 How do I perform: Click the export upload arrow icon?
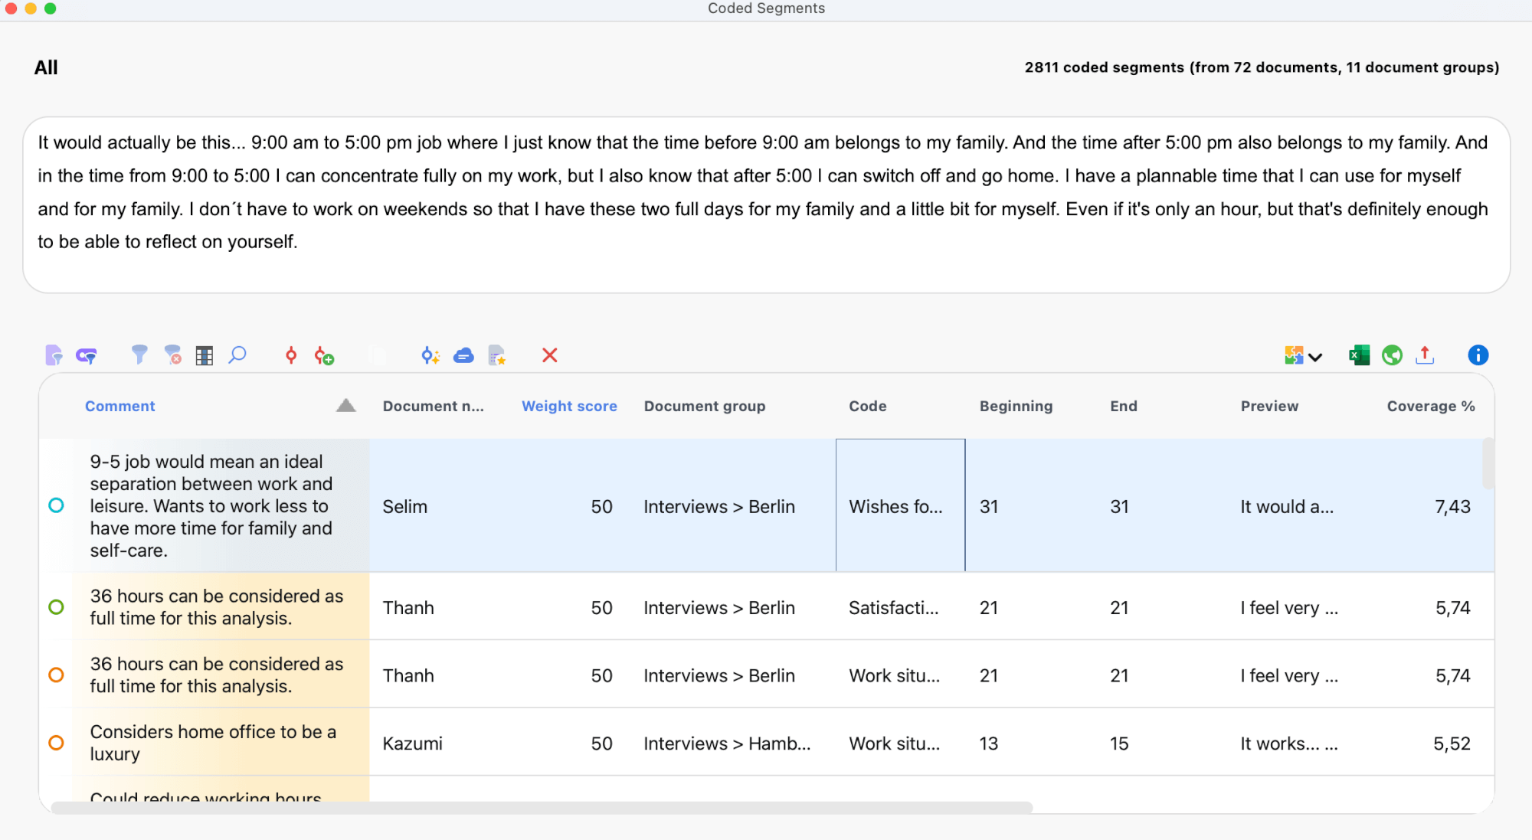point(1425,355)
